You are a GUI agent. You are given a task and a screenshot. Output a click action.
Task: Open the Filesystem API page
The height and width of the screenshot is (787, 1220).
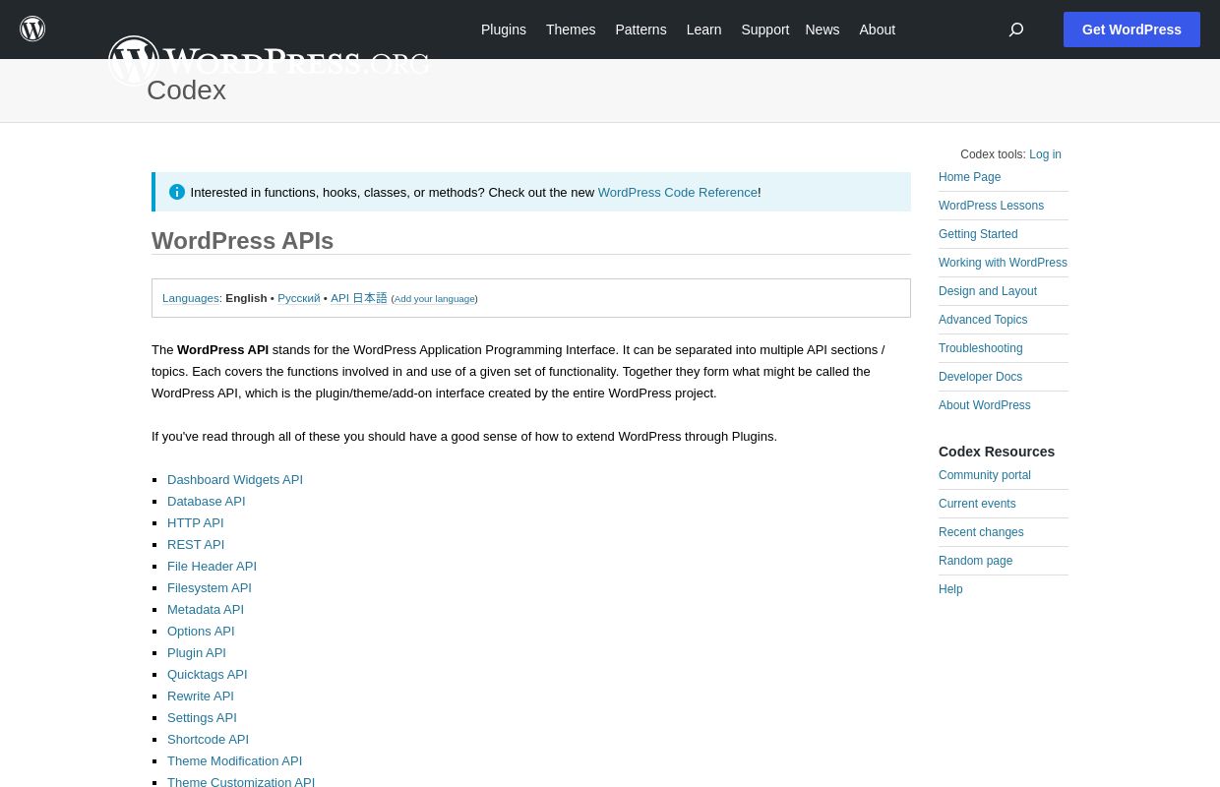pos(210,588)
